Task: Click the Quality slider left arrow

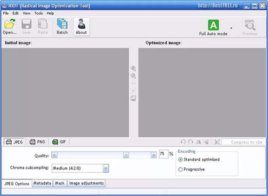Action: coord(54,155)
